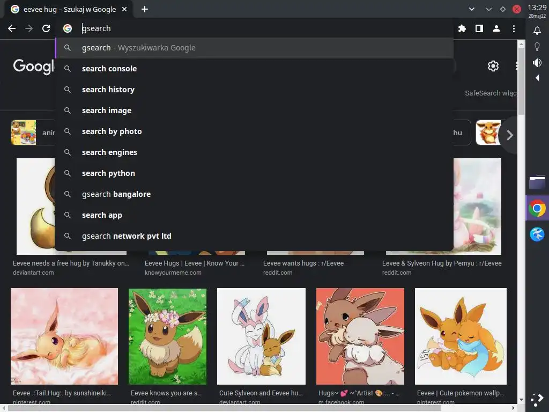Select 'search python' suggestion
Viewport: 549px width, 412px height.
(255, 173)
